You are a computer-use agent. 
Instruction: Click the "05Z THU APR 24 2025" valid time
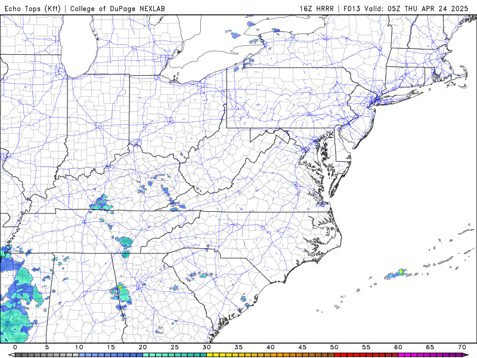[x=428, y=8]
